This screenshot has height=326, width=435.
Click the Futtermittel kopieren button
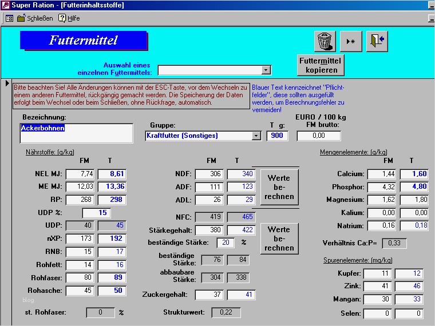click(x=321, y=65)
